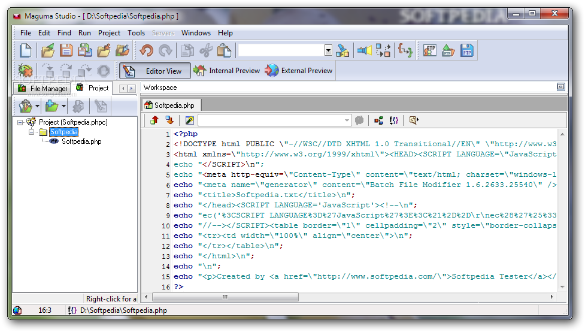This screenshot has width=585, height=332.
Task: Click the speech-bubble code help icon
Action: [x=414, y=120]
